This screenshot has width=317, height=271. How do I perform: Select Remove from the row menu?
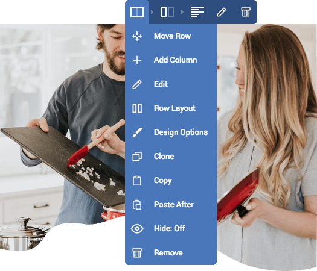pos(171,253)
